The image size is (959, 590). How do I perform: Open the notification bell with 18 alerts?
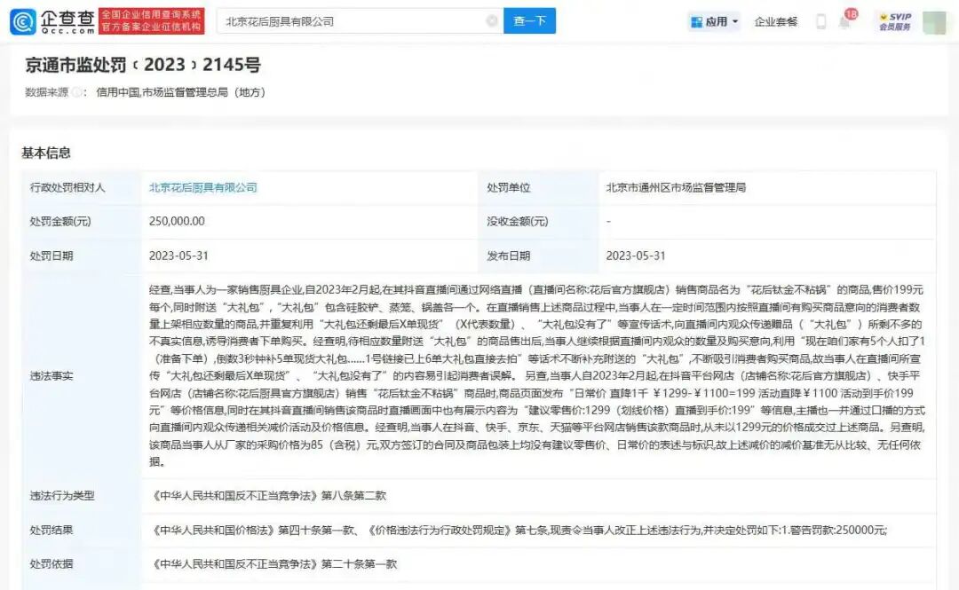tap(844, 22)
